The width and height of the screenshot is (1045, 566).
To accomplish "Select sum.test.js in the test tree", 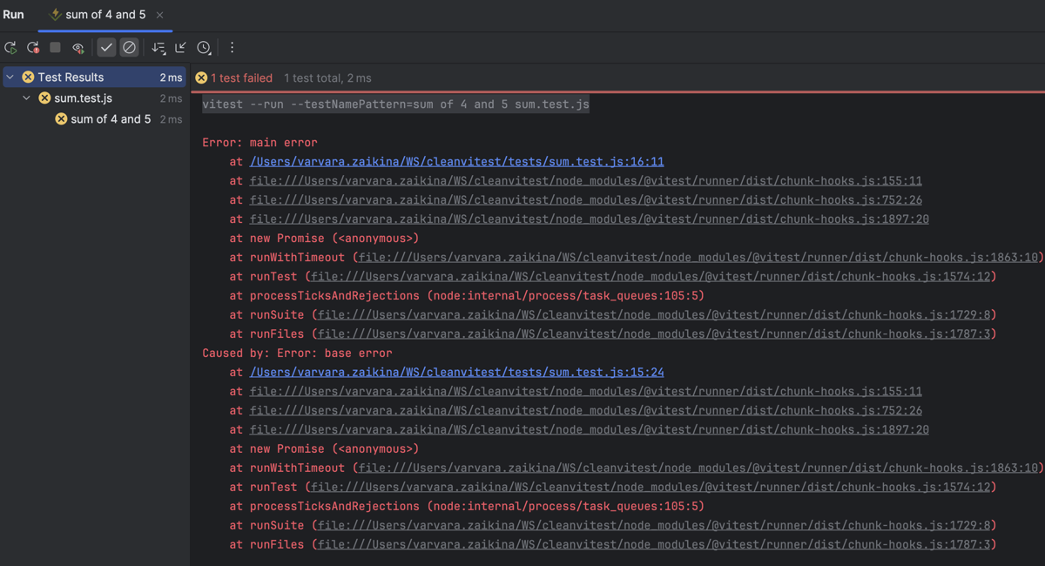I will pos(83,98).
